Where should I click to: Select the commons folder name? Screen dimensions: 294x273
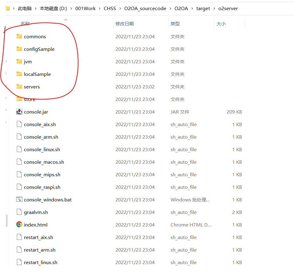35,36
